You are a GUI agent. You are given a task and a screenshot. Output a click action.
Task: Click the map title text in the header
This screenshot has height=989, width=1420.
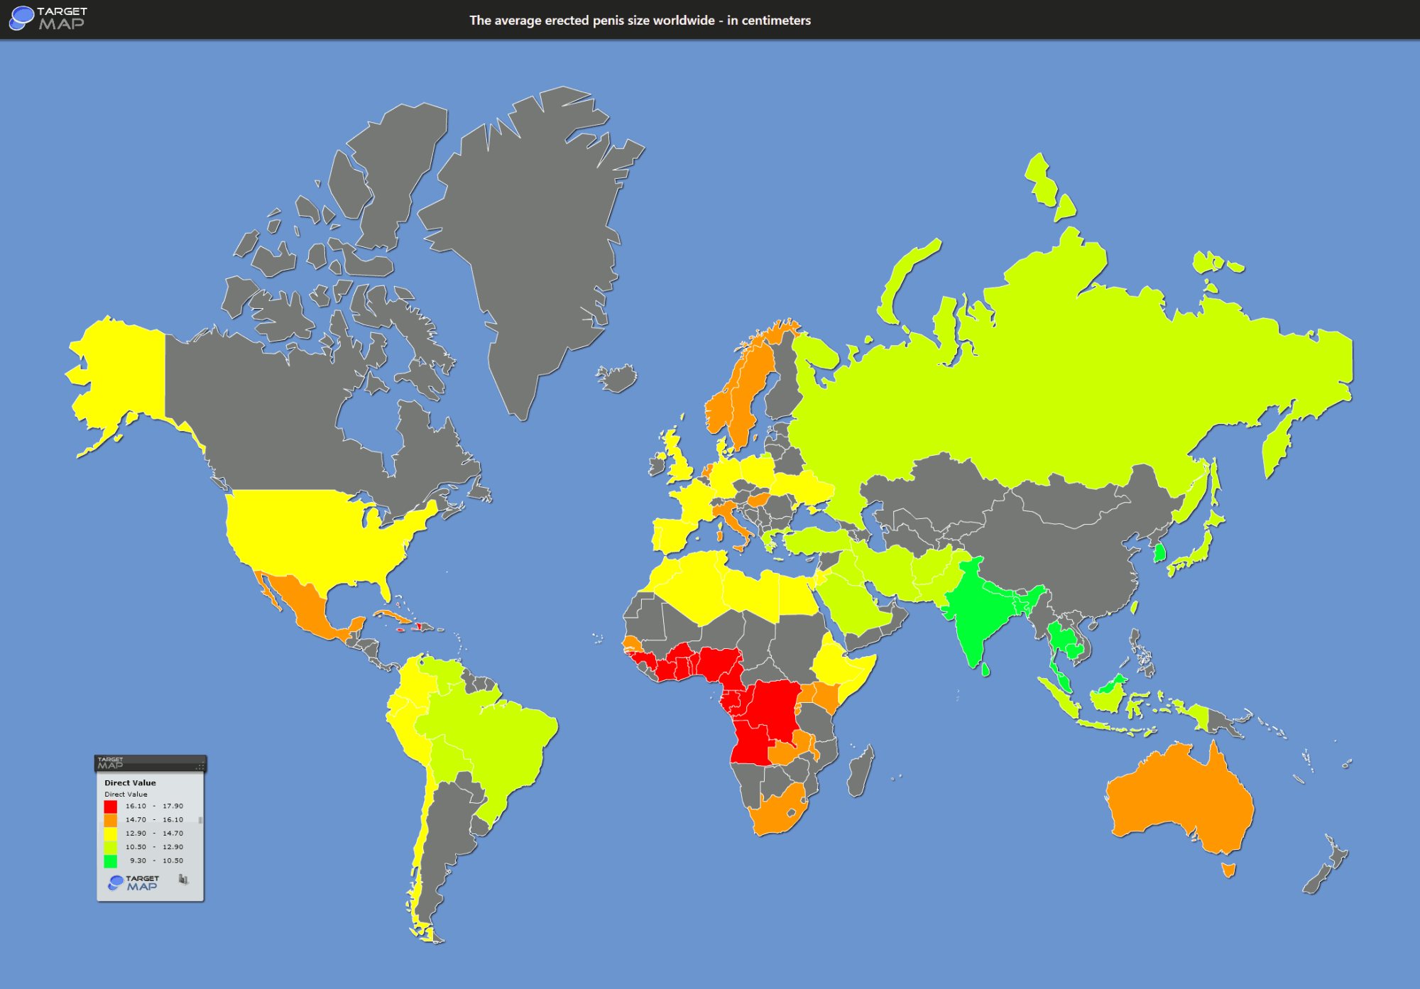point(640,21)
